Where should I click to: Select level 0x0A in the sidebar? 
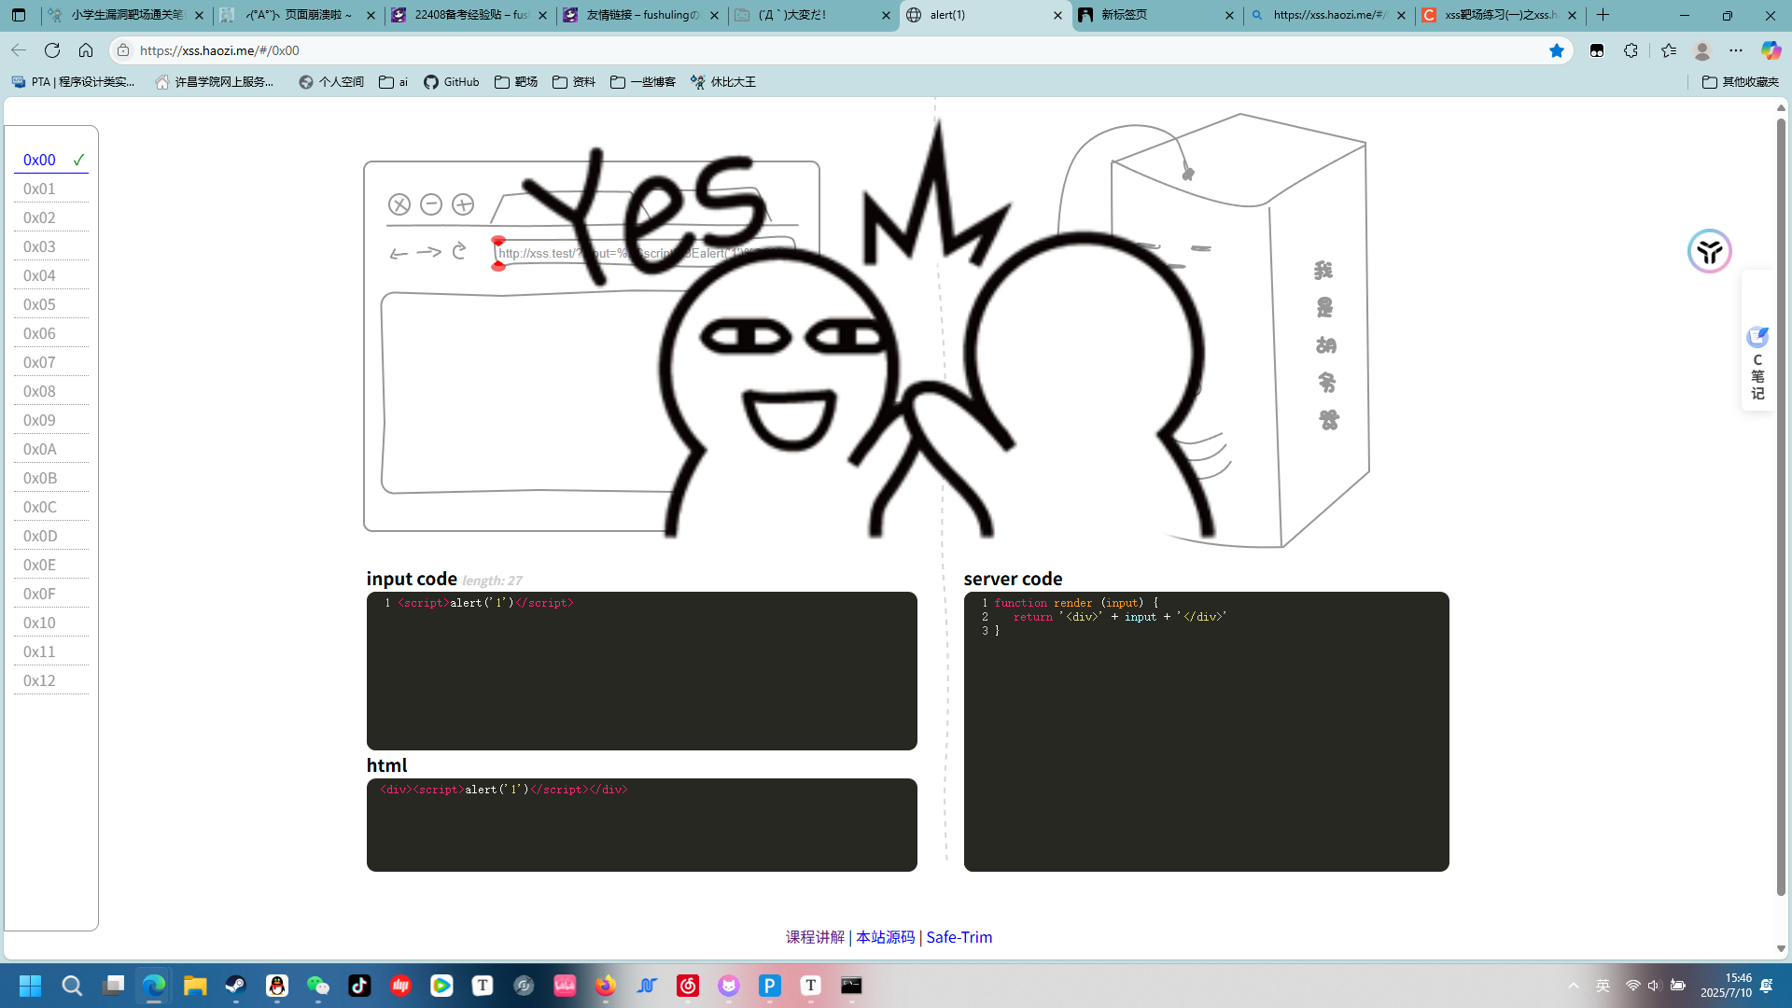point(51,449)
